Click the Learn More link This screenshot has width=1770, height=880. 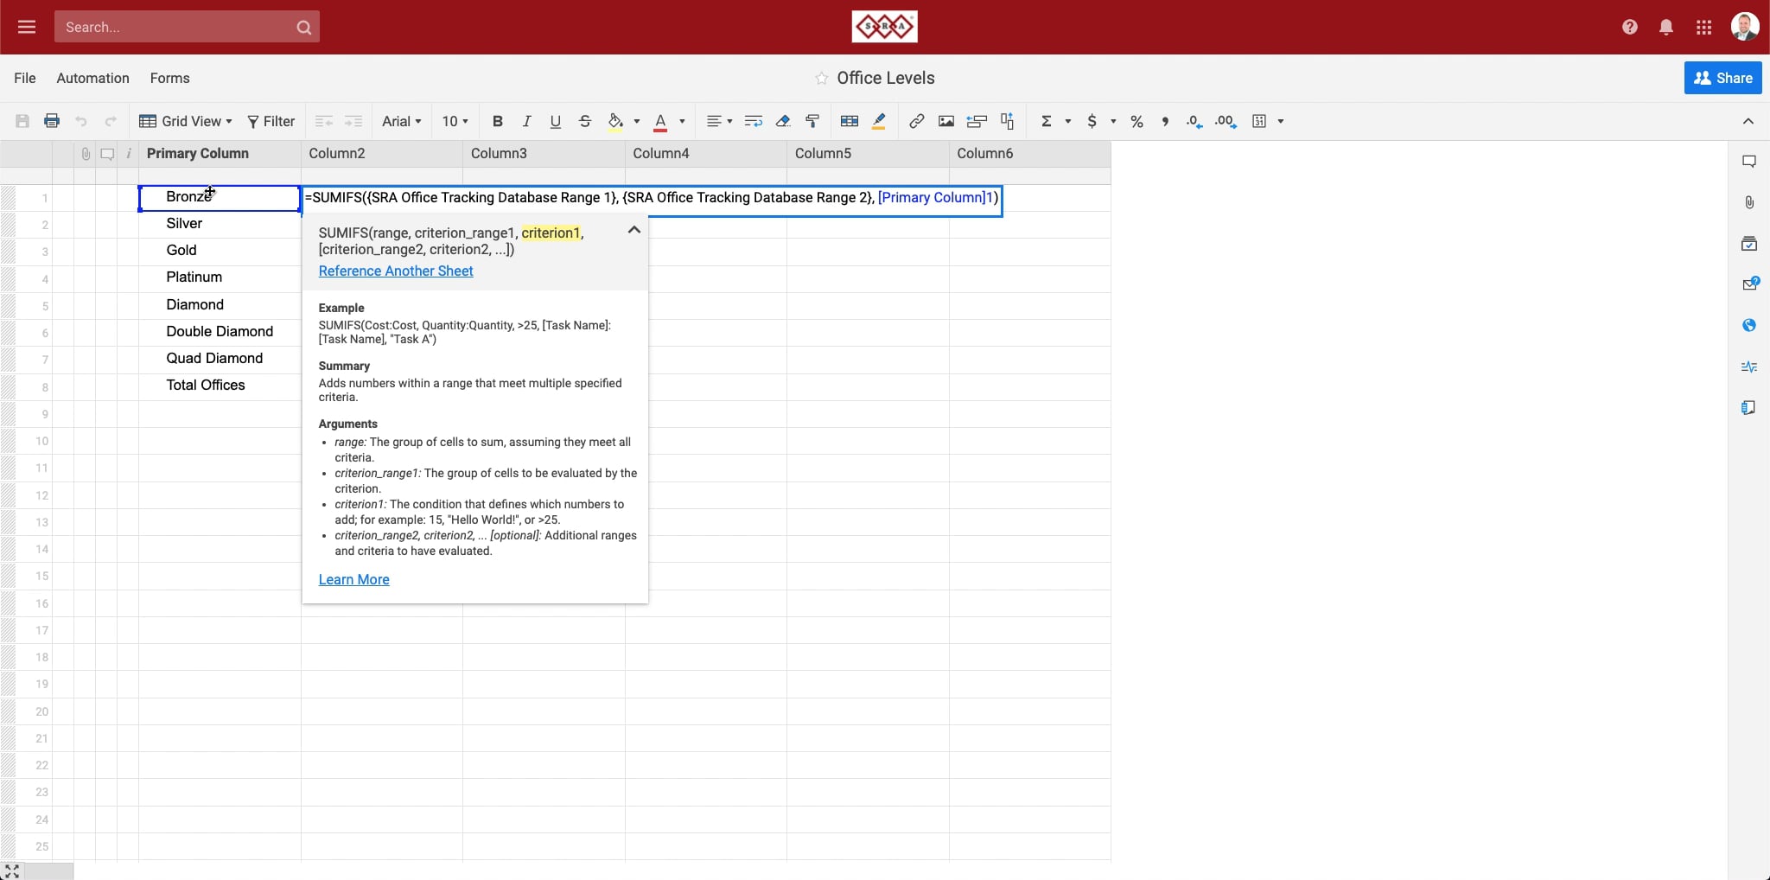click(353, 579)
